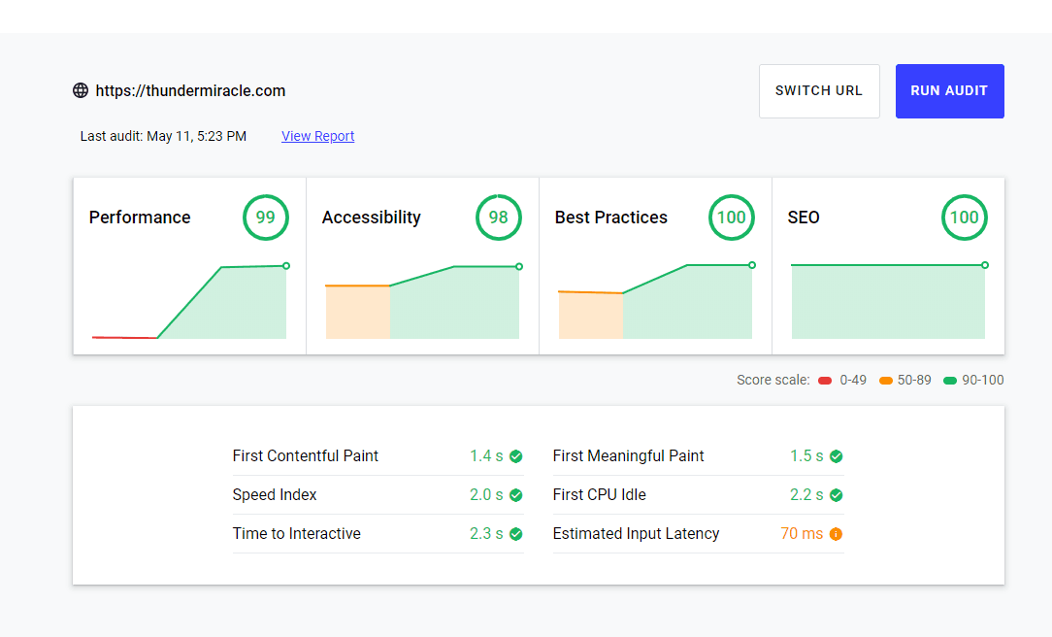Select the green 90-100 score scale swatch
The width and height of the screenshot is (1052, 637).
[950, 381]
